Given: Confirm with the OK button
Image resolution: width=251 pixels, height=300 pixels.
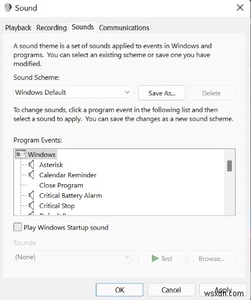Looking at the screenshot, I should [x=119, y=290].
